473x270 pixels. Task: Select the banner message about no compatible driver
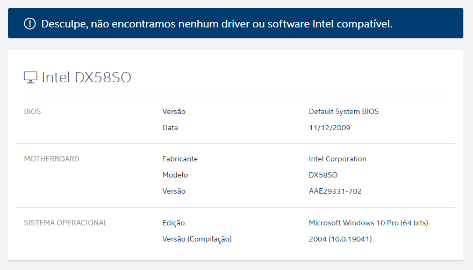pyautogui.click(x=217, y=24)
